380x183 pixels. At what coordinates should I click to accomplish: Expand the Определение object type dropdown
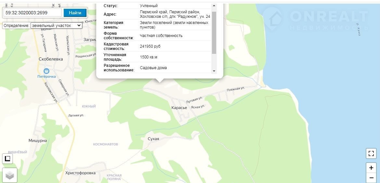coord(56,25)
